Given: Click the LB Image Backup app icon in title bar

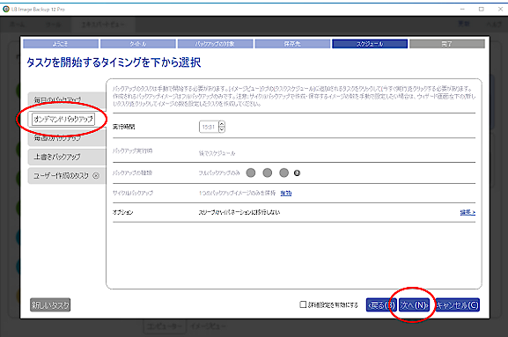Looking at the screenshot, I should 6,9.
